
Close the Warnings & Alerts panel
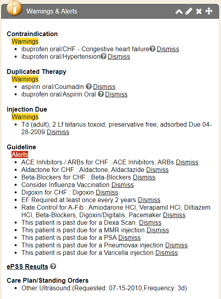[199, 11]
